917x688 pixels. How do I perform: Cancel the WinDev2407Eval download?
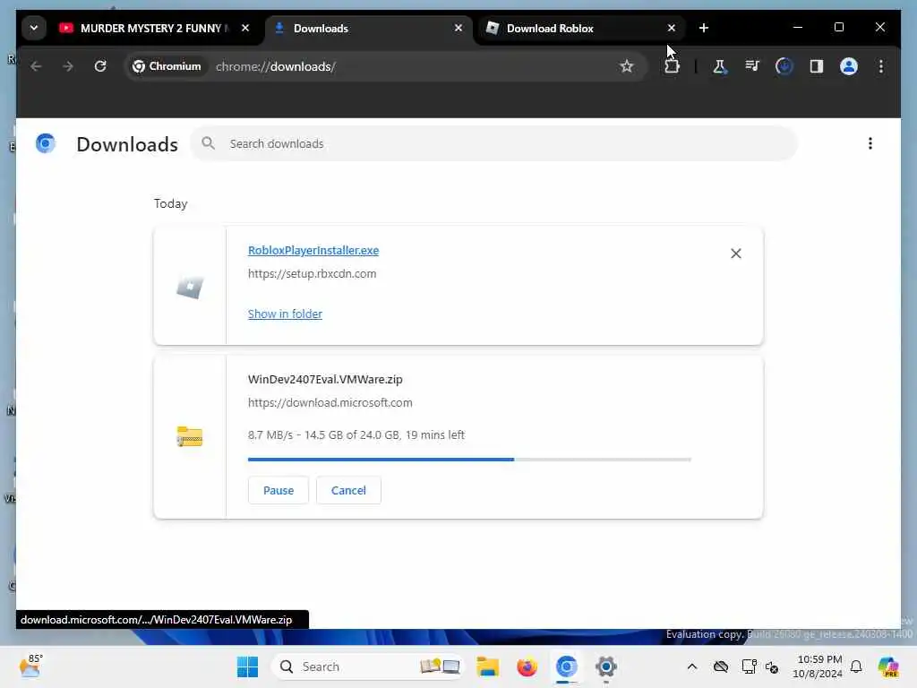point(348,490)
